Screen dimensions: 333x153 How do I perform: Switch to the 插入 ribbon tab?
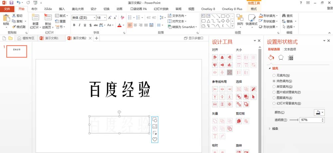click(x=62, y=9)
